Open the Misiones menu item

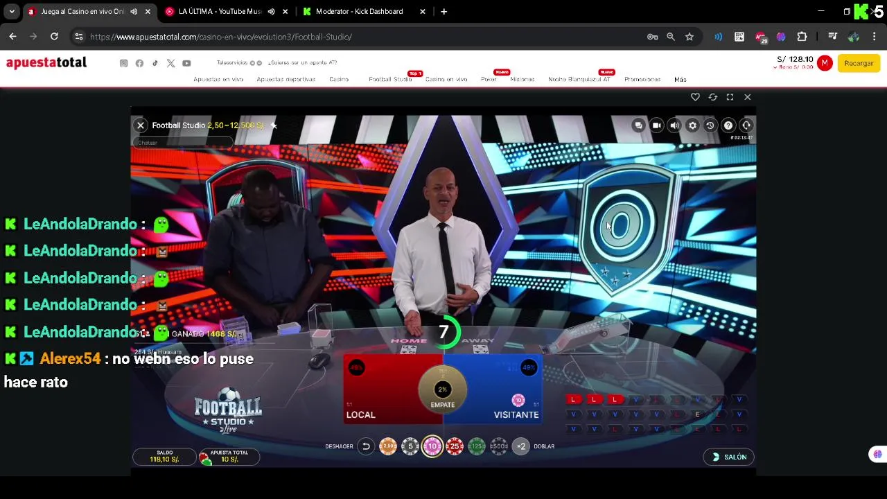522,79
